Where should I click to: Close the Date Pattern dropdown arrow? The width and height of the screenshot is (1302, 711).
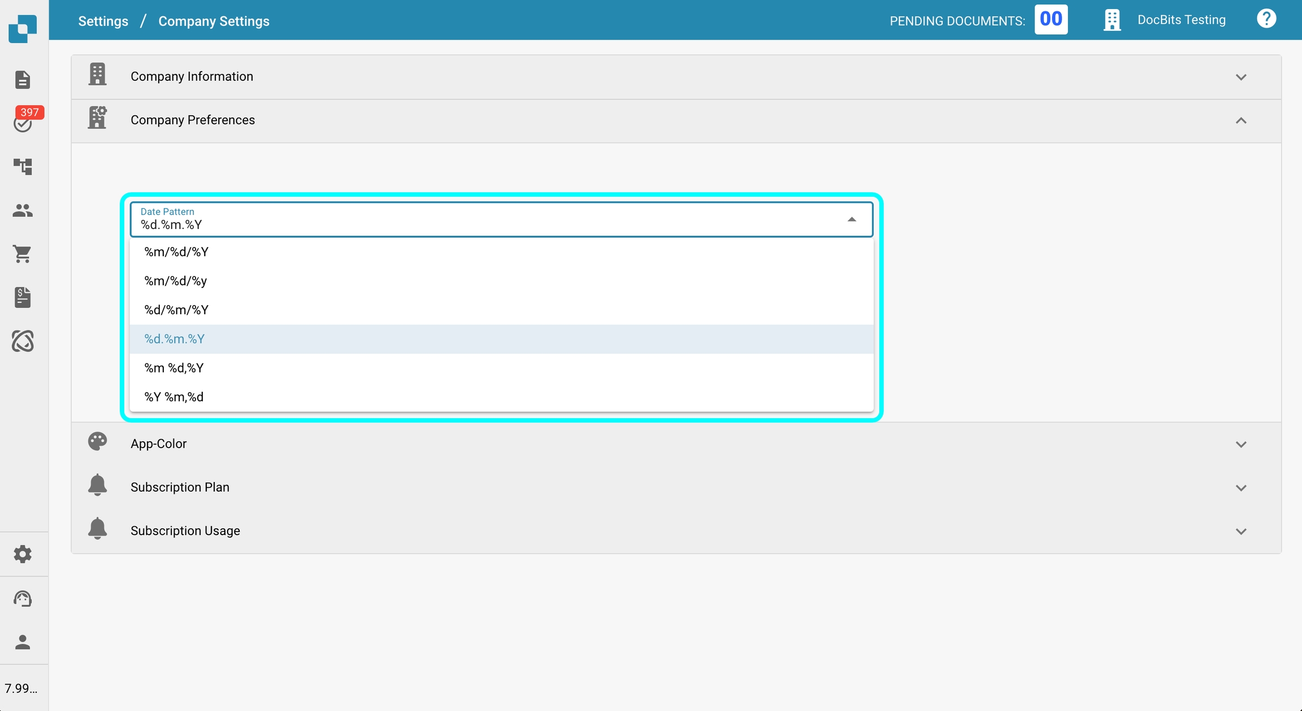(x=852, y=219)
